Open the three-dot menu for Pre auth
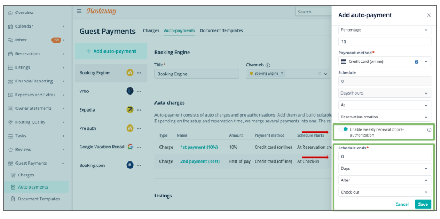This screenshot has width=440, height=219. [x=139, y=128]
